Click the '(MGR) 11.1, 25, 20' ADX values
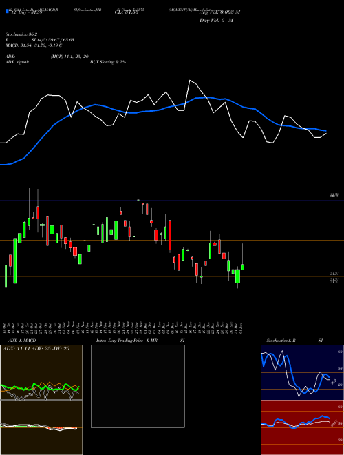The height and width of the screenshot is (455, 344). [69, 57]
